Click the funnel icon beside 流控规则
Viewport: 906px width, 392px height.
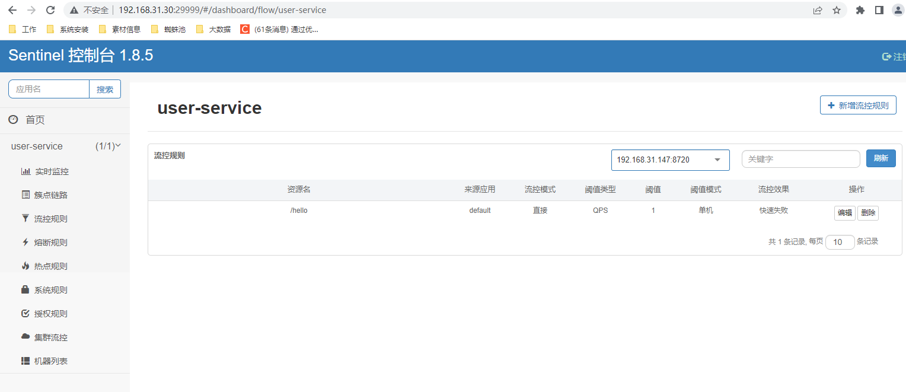coord(25,218)
